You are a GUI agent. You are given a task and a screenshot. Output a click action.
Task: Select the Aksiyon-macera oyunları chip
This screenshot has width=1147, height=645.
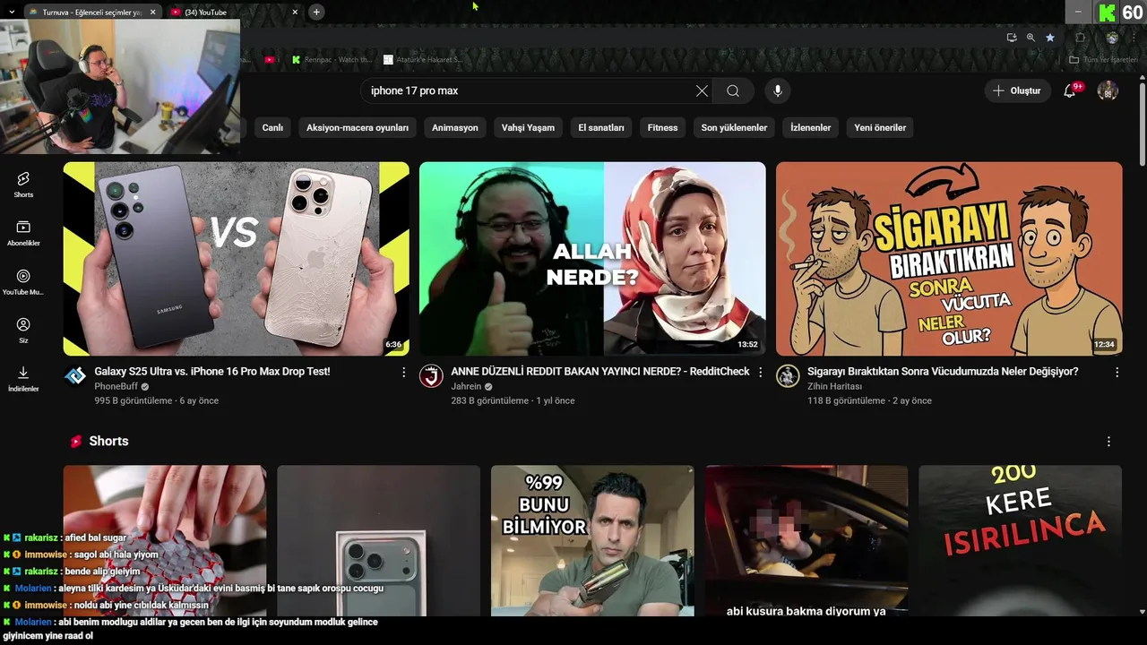pos(358,127)
